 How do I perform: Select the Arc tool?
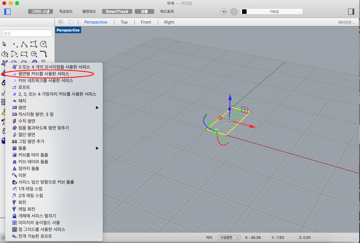[14, 54]
